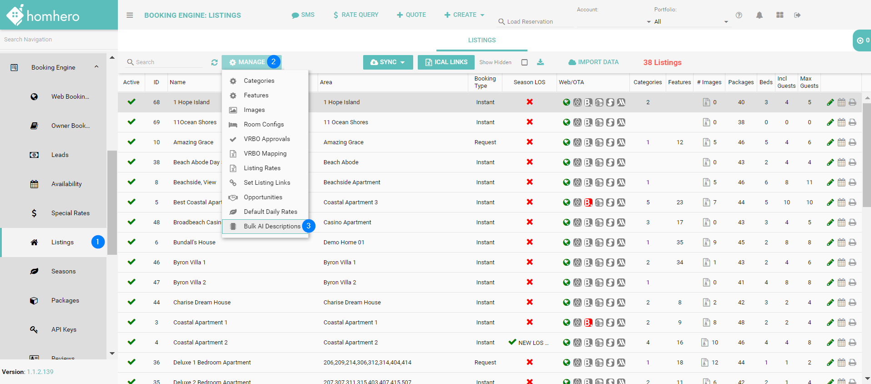Toggle active checkmark for listing ID 38
The width and height of the screenshot is (871, 384).
(132, 162)
